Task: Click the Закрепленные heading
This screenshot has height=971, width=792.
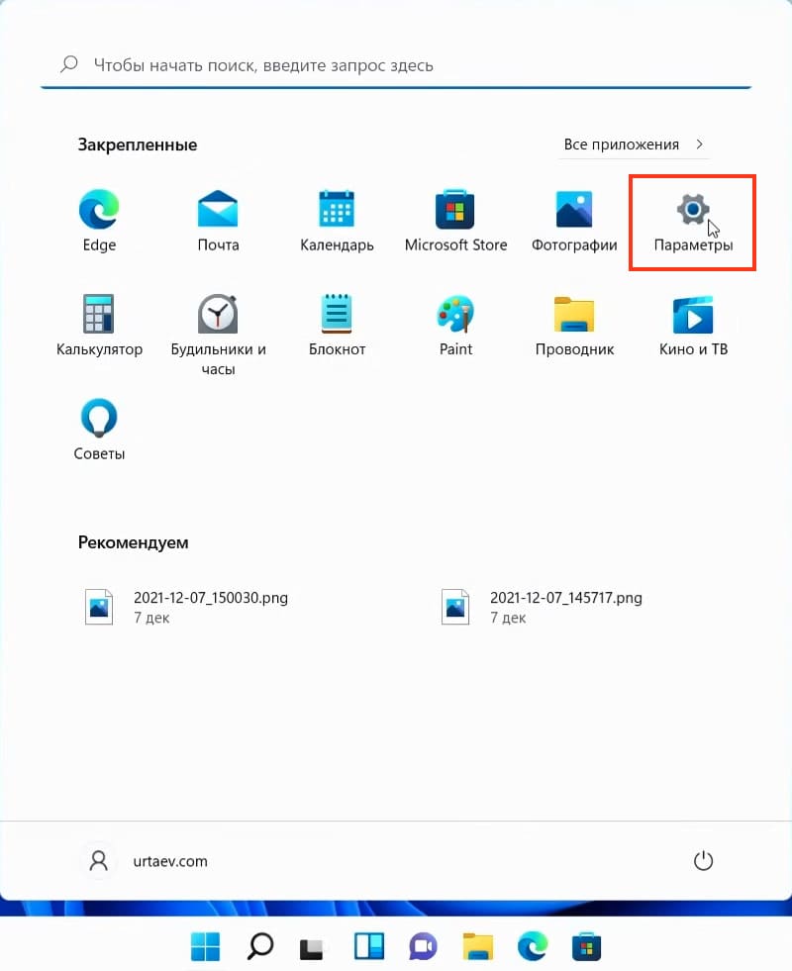Action: 138,145
